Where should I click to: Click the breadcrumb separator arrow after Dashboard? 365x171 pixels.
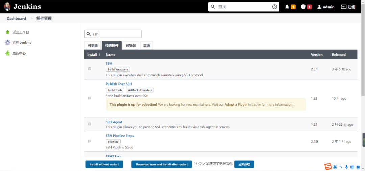coord(32,19)
